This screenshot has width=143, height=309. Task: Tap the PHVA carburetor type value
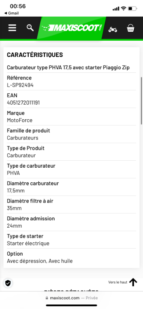(x=13, y=173)
